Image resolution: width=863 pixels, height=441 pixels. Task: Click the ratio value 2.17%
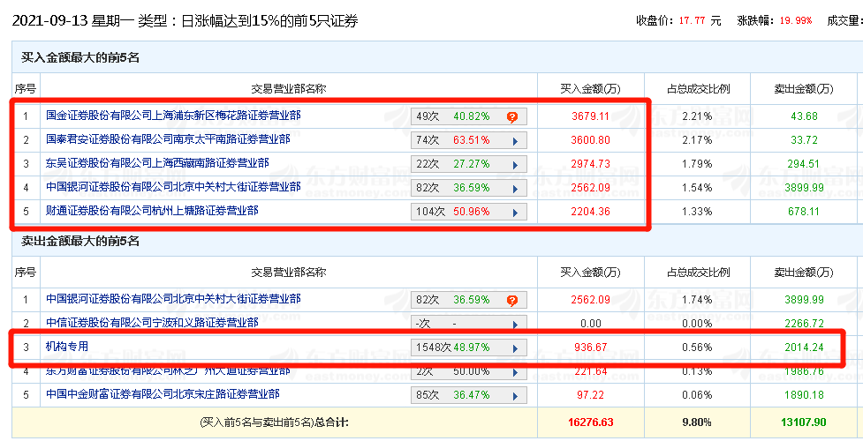(697, 140)
